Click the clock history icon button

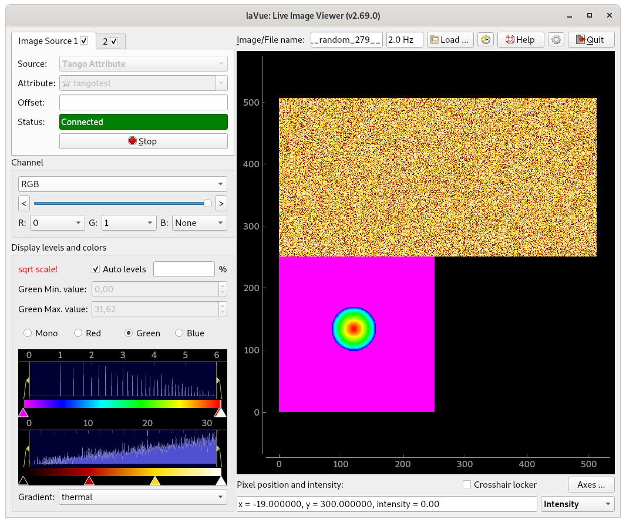coord(485,40)
